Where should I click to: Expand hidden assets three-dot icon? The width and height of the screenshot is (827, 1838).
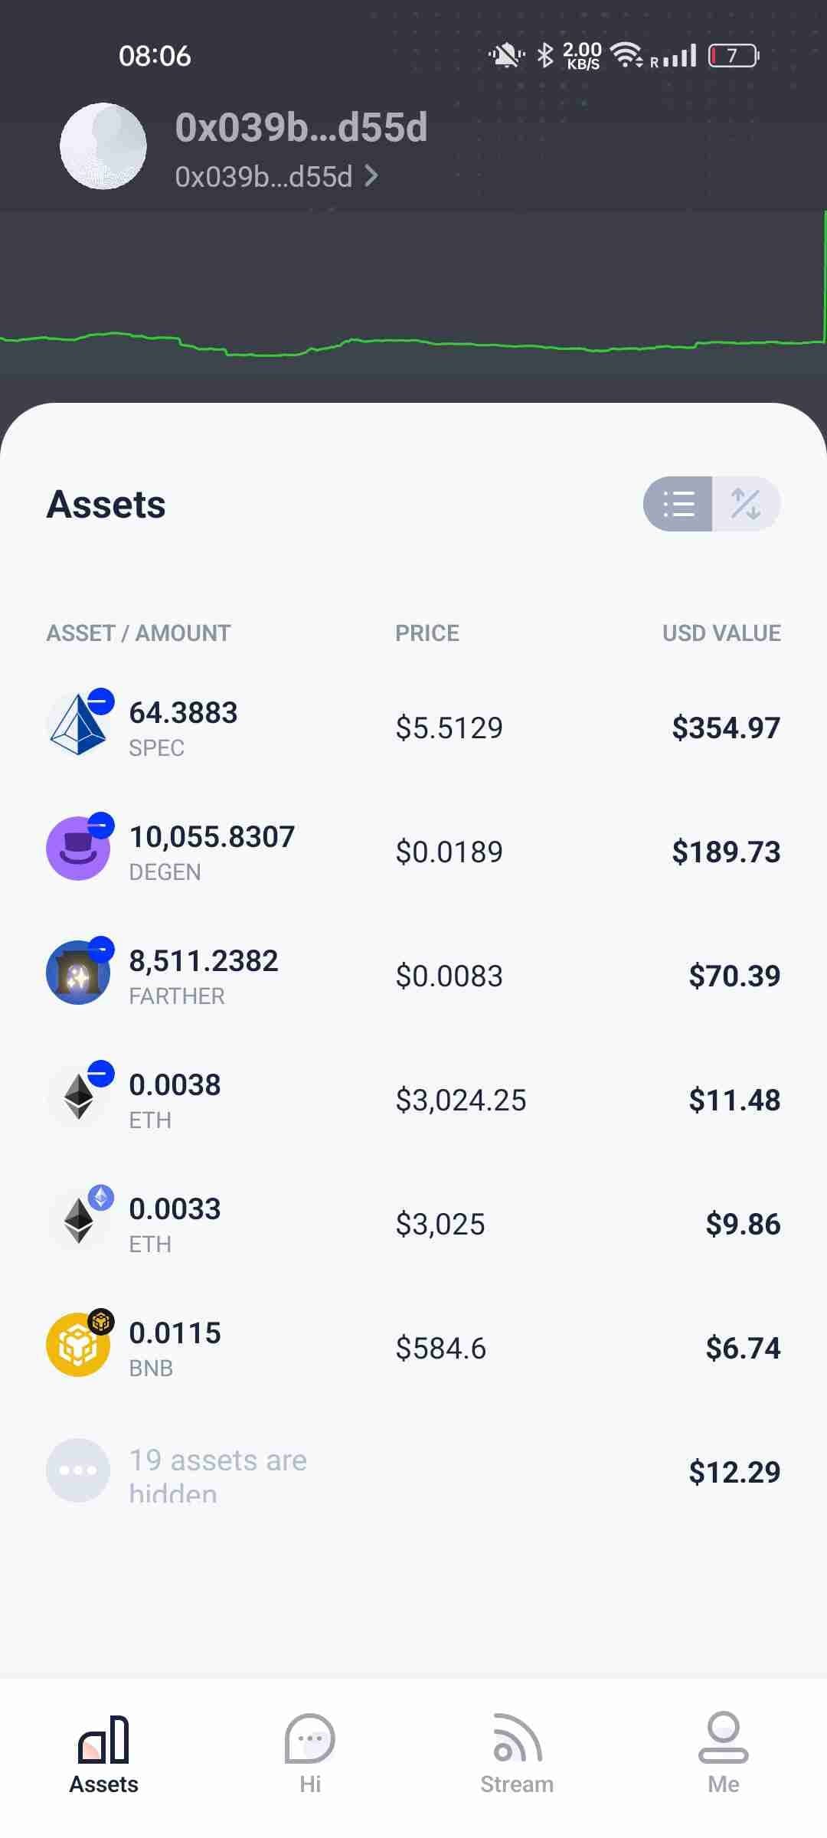[x=78, y=1470]
